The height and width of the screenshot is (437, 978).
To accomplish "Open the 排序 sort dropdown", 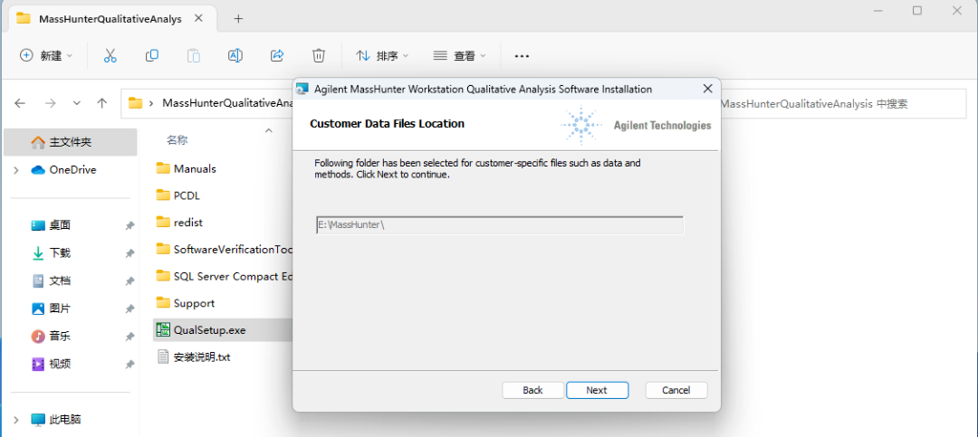I will (x=382, y=55).
